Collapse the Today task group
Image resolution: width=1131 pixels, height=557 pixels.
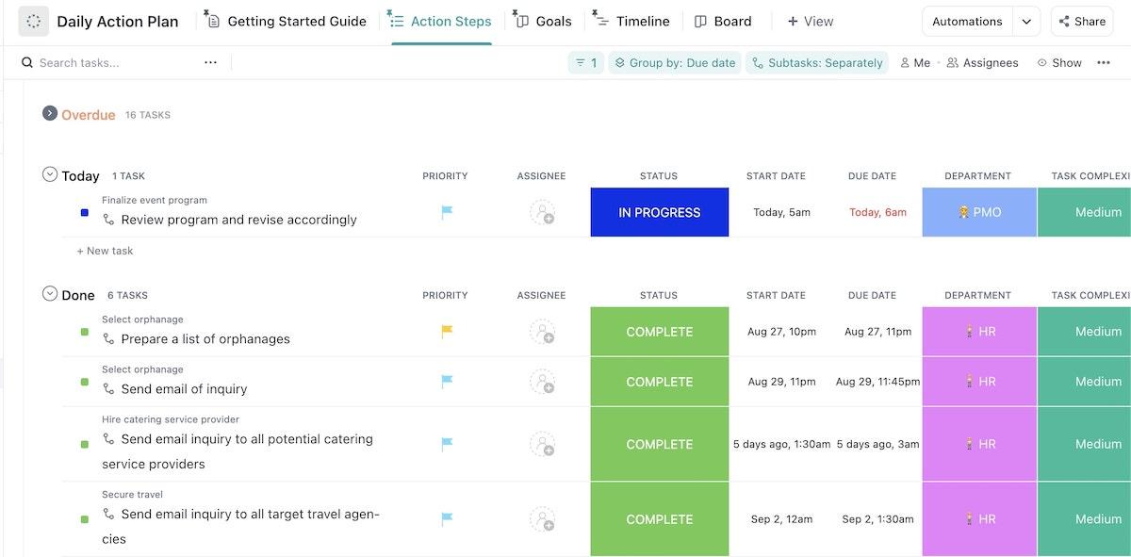pyautogui.click(x=50, y=174)
